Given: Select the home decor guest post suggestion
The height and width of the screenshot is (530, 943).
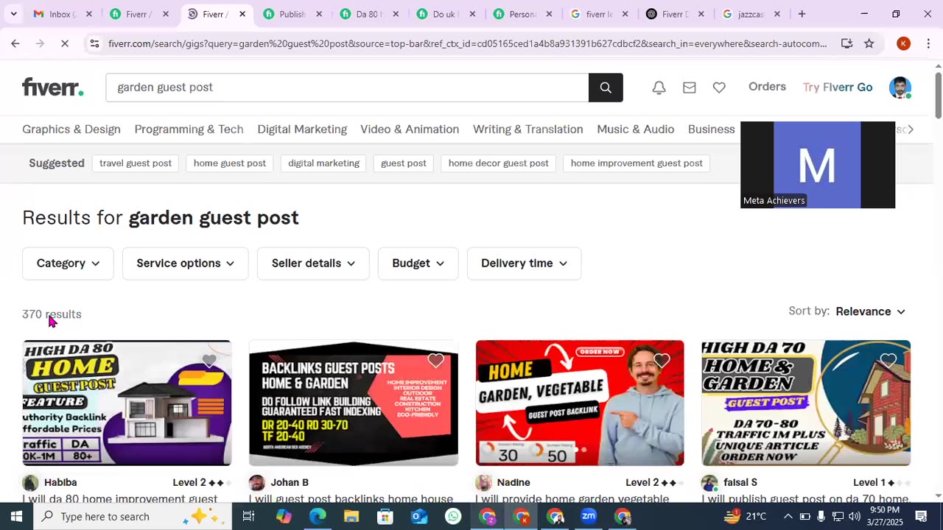Looking at the screenshot, I should coord(498,163).
